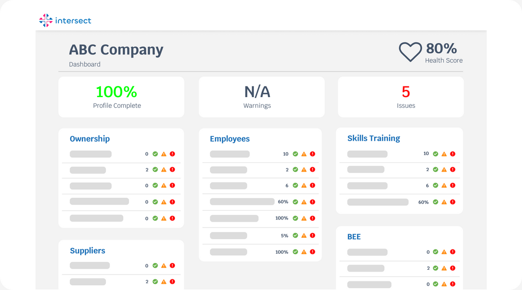Select the N/A Warnings card
The width and height of the screenshot is (522, 290).
tap(261, 97)
